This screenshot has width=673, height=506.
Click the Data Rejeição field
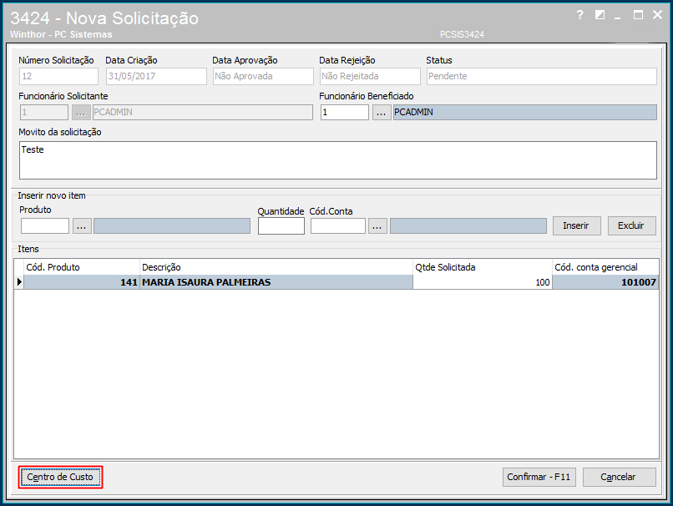pyautogui.click(x=370, y=76)
